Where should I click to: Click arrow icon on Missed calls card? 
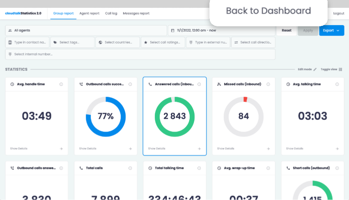coord(268,149)
